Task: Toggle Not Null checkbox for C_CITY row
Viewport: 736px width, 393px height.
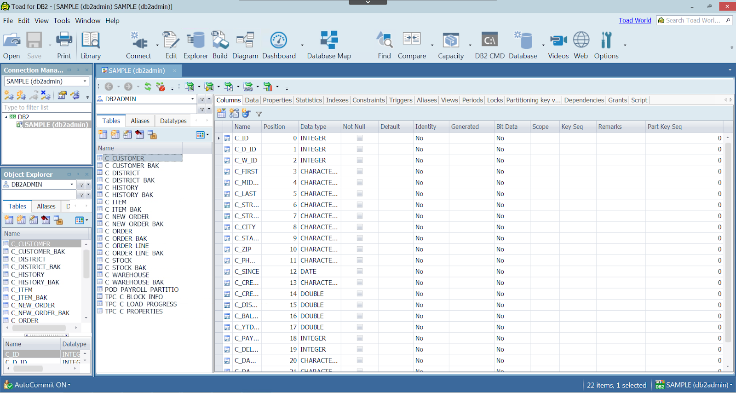Action: 360,227
